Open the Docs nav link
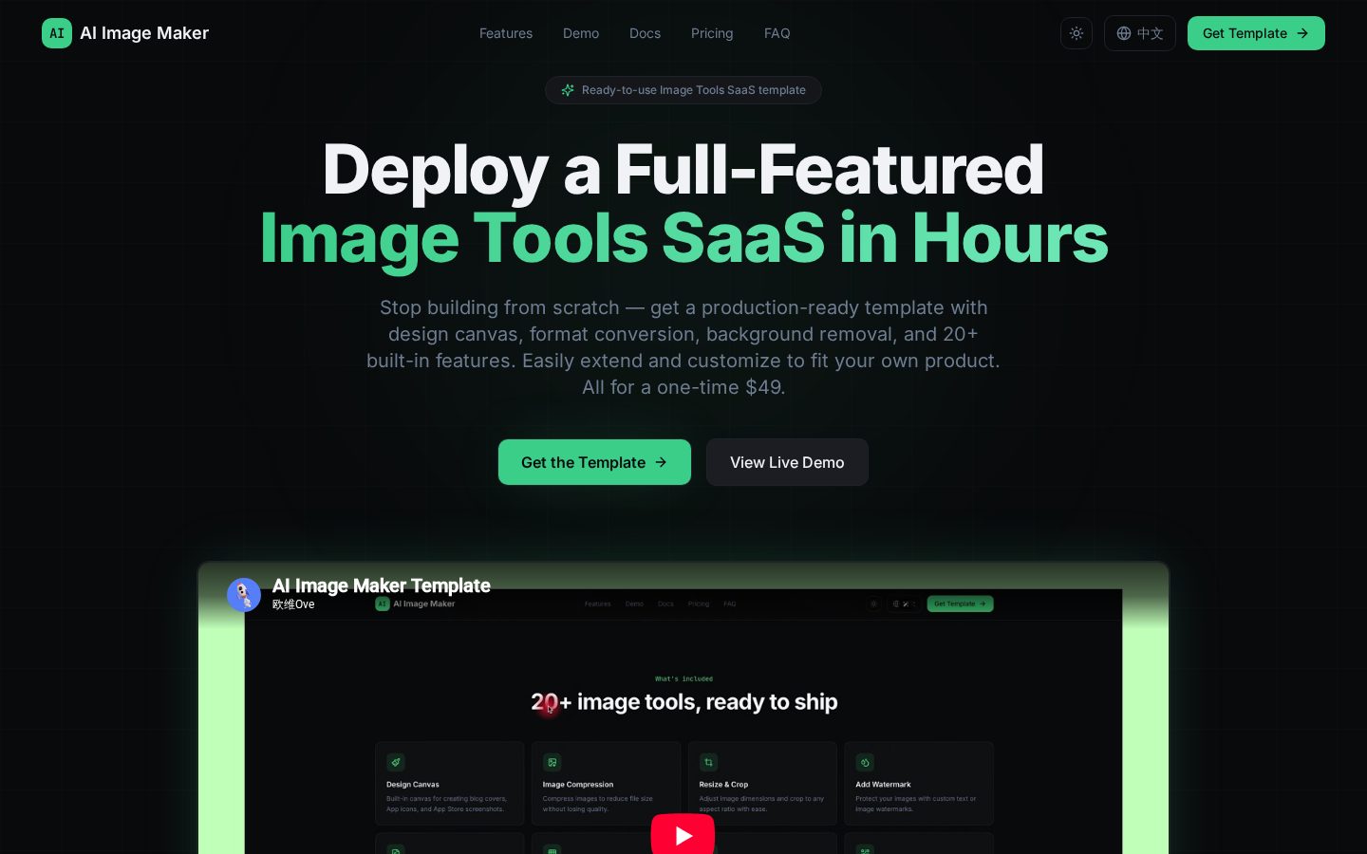Image resolution: width=1367 pixels, height=854 pixels. 645,33
